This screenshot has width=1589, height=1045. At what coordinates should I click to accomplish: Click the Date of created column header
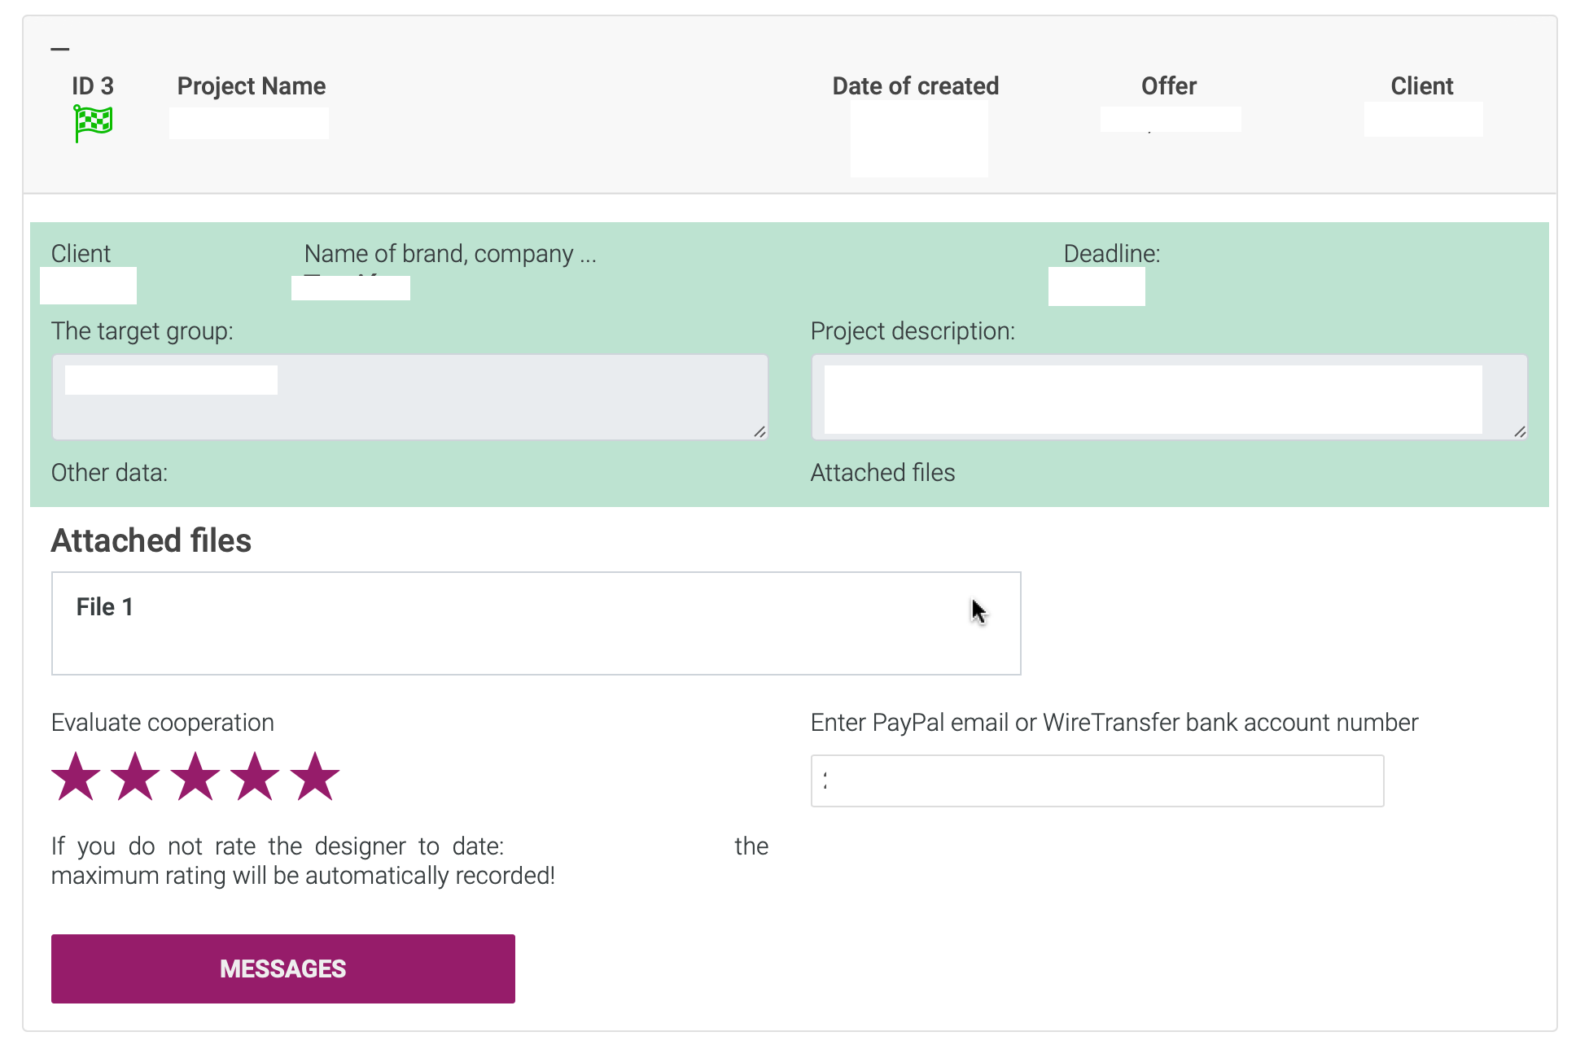[x=916, y=85]
